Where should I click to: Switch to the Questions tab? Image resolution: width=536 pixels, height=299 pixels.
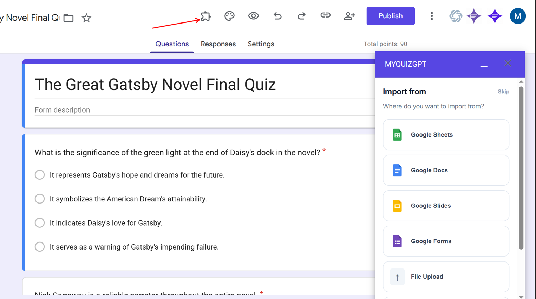click(172, 44)
